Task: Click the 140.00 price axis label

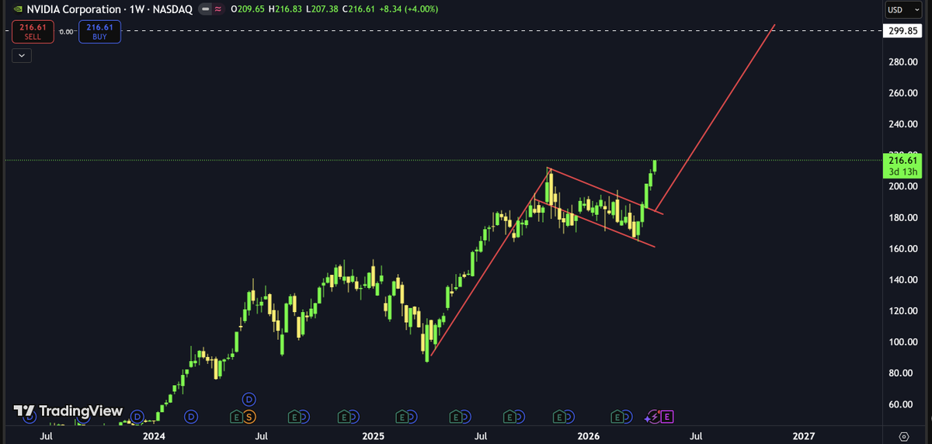Action: click(904, 279)
